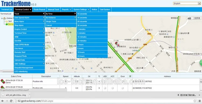202x104 pixels.
Task: Select 24 hours interval
Action: point(92,56)
